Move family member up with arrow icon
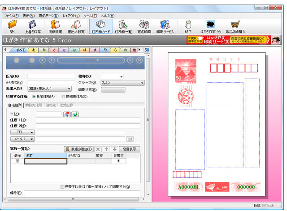Image resolution: width=287 pixels, height=211 pixels. tap(106, 149)
